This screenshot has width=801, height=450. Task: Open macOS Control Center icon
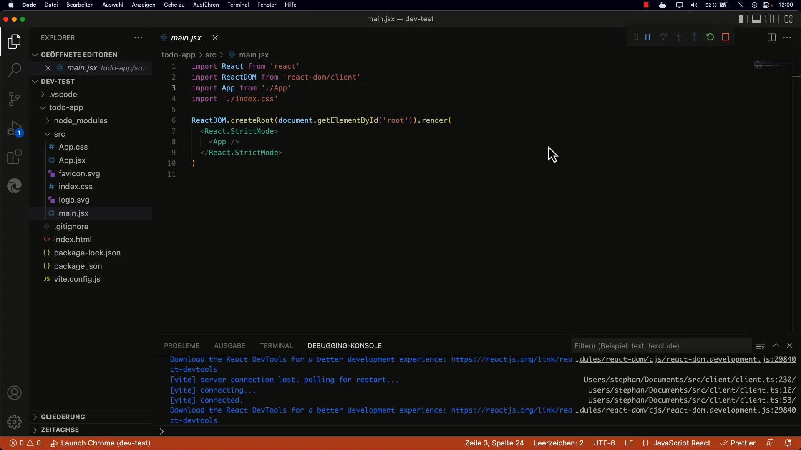(767, 5)
